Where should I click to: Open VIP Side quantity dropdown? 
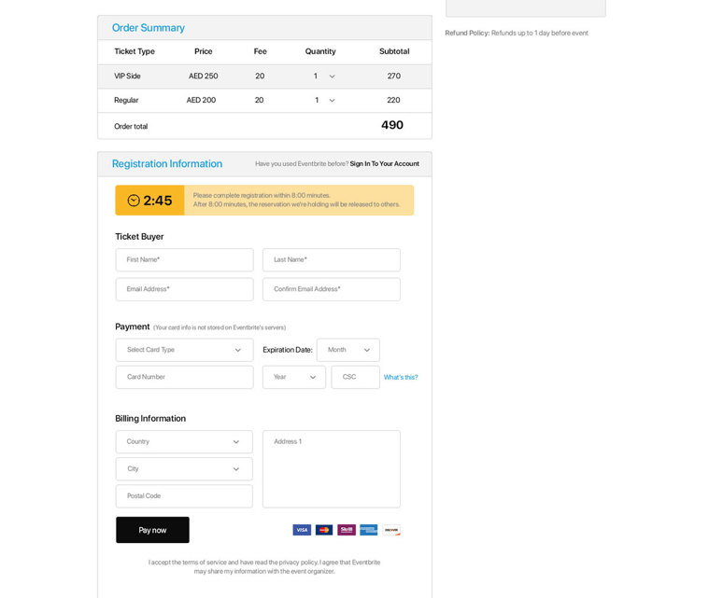tap(332, 76)
